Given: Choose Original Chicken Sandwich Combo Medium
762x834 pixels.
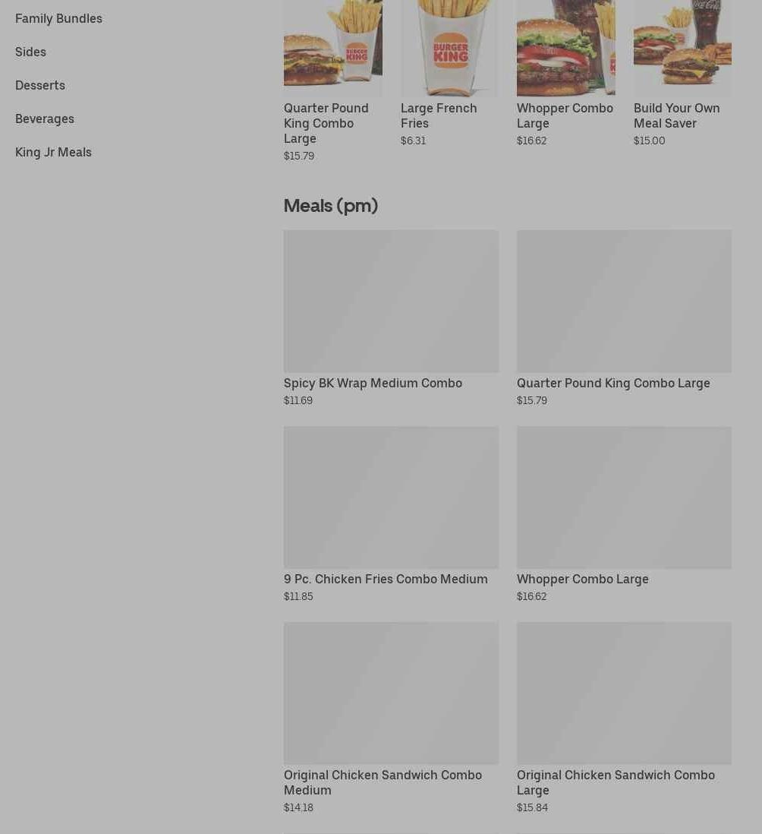Looking at the screenshot, I should pos(383,783).
